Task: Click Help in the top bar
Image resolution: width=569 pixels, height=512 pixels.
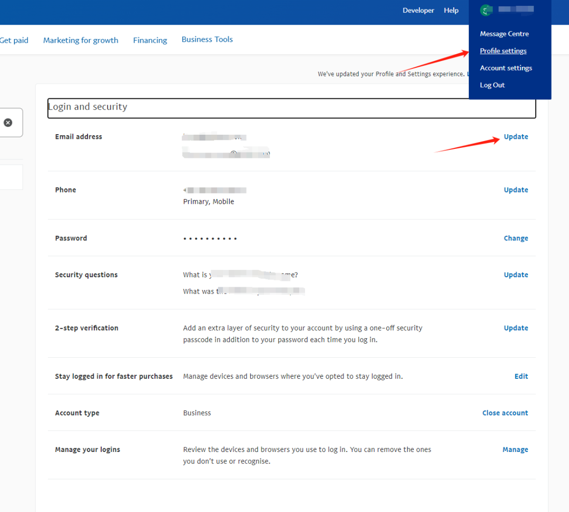Action: pyautogui.click(x=451, y=11)
